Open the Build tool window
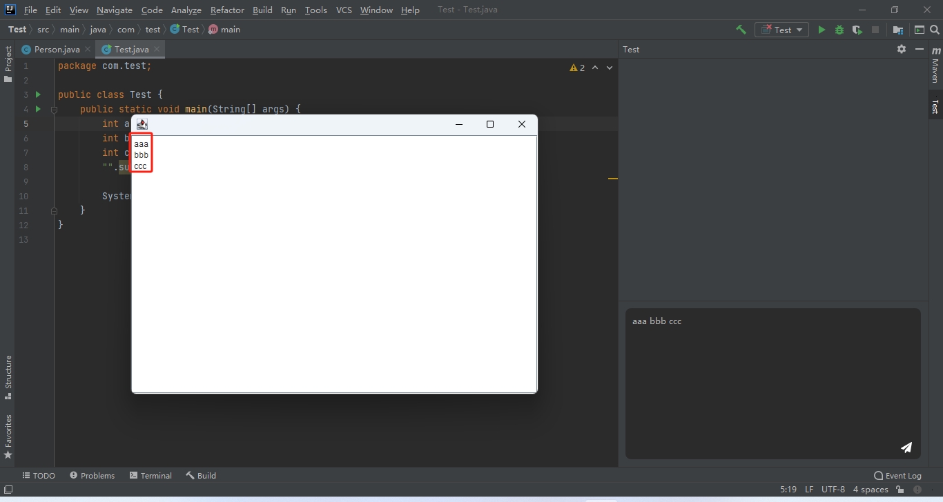Viewport: 943px width, 502px height. 201,475
